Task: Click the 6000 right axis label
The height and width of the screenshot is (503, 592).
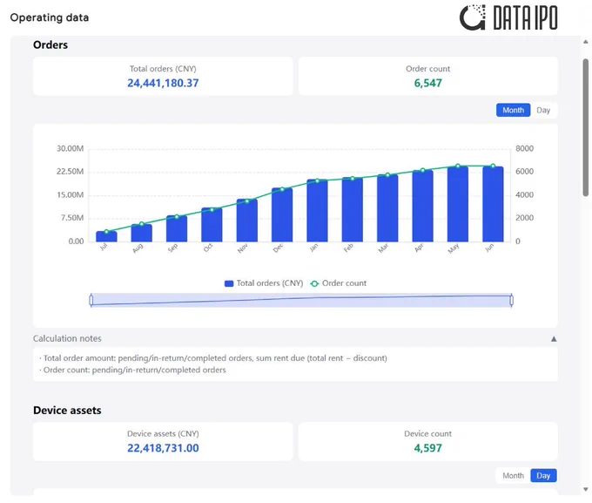Action: tap(524, 172)
